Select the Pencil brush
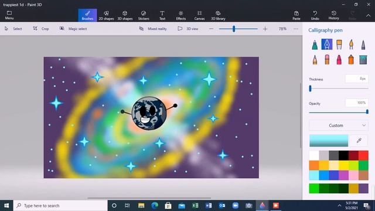 coord(315,60)
